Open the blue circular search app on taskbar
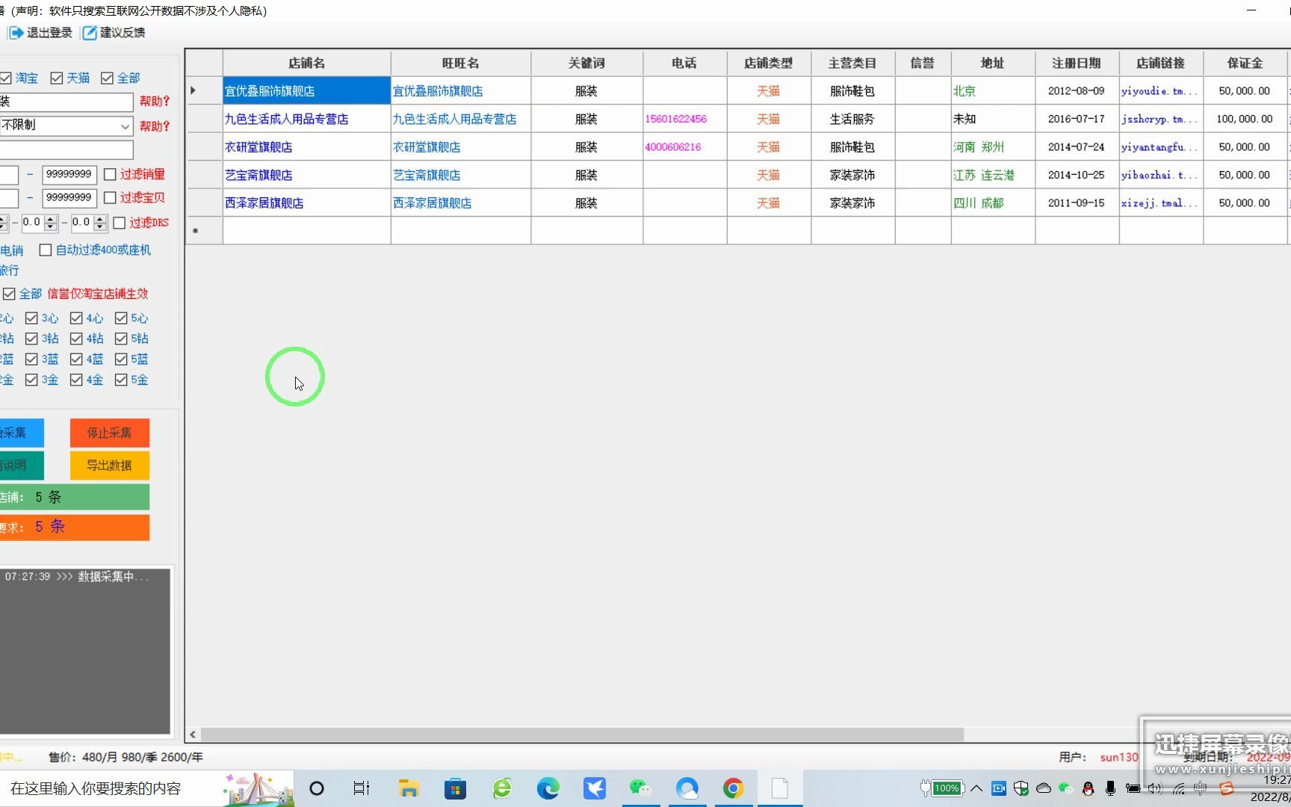The image size is (1291, 807). coord(687,788)
